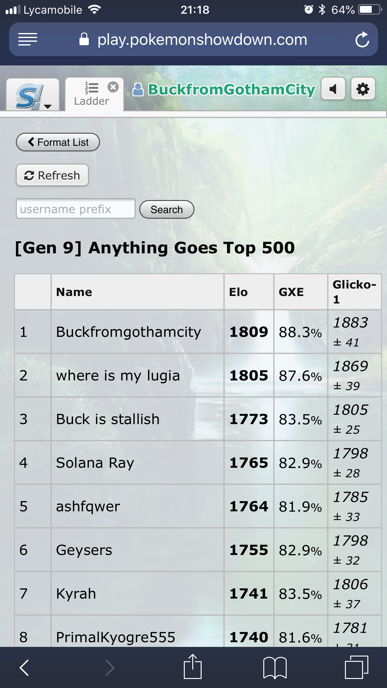Open the Pokemon Showdown main menu logo tab
This screenshot has height=688, width=387.
pyautogui.click(x=33, y=95)
